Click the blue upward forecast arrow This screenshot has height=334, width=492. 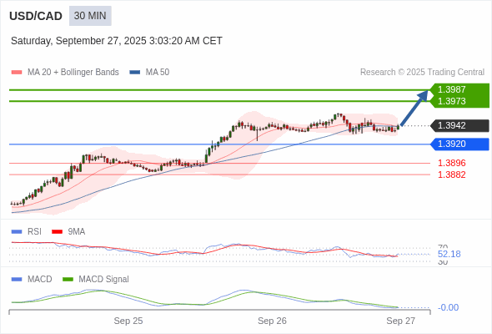414,108
